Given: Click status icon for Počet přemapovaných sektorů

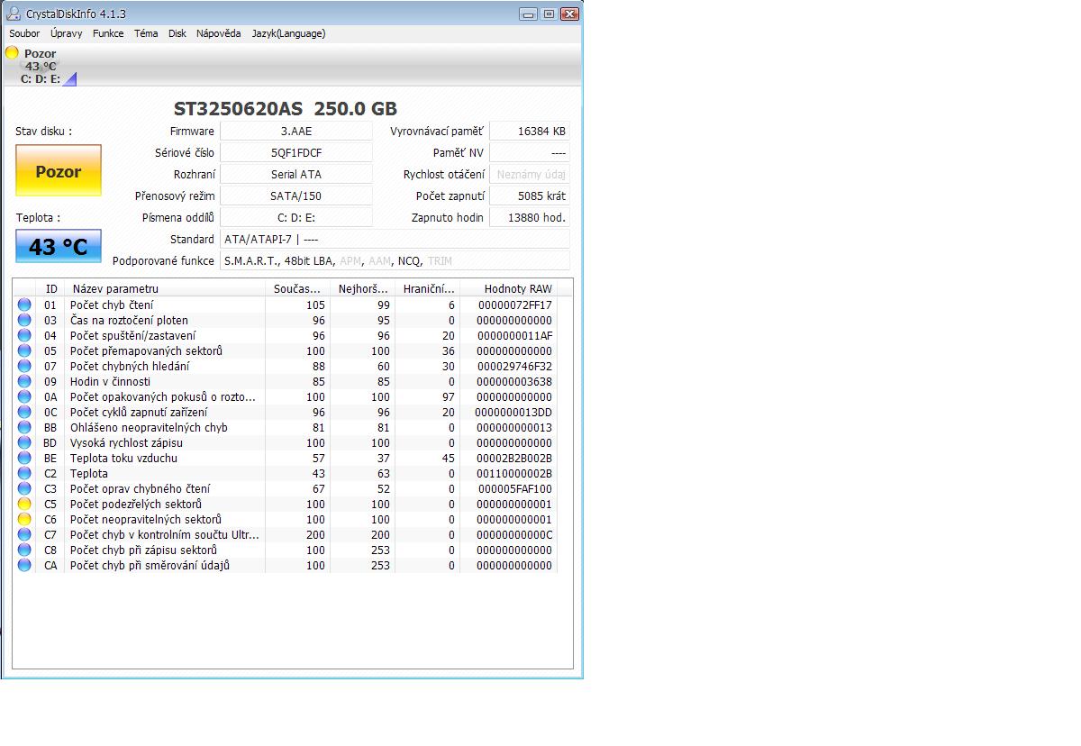Looking at the screenshot, I should pos(24,351).
